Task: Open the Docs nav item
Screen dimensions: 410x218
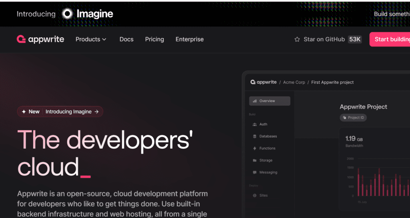Action: click(x=127, y=39)
